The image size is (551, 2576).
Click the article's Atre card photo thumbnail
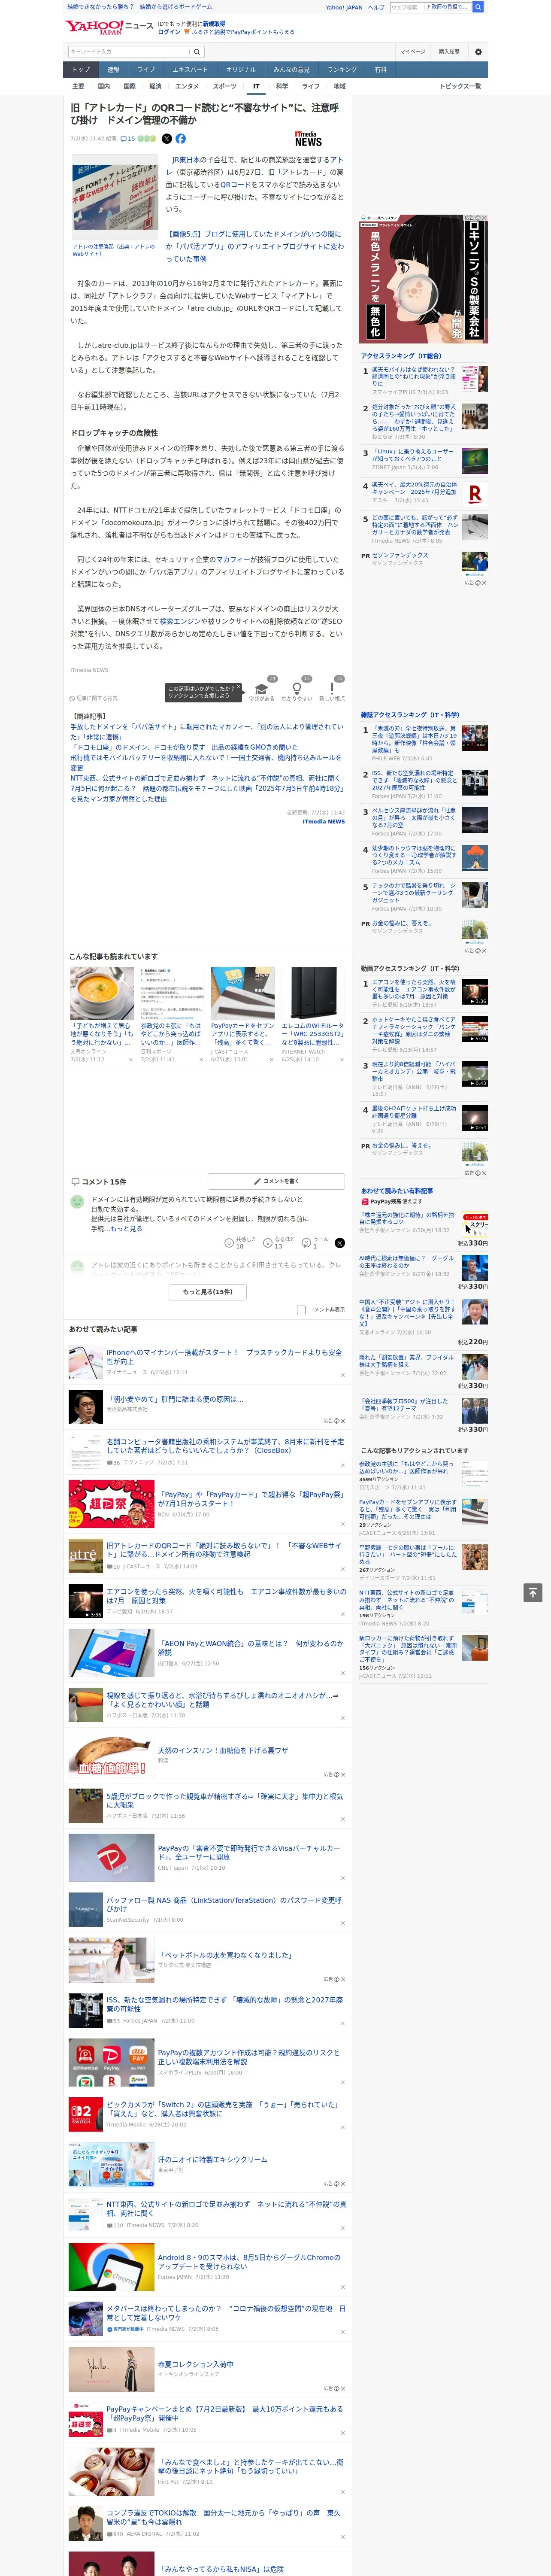[114, 198]
